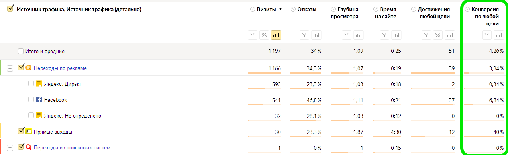Open the Переходы по рекламе link
This screenshot has width=508, height=155.
pyautogui.click(x=60, y=68)
